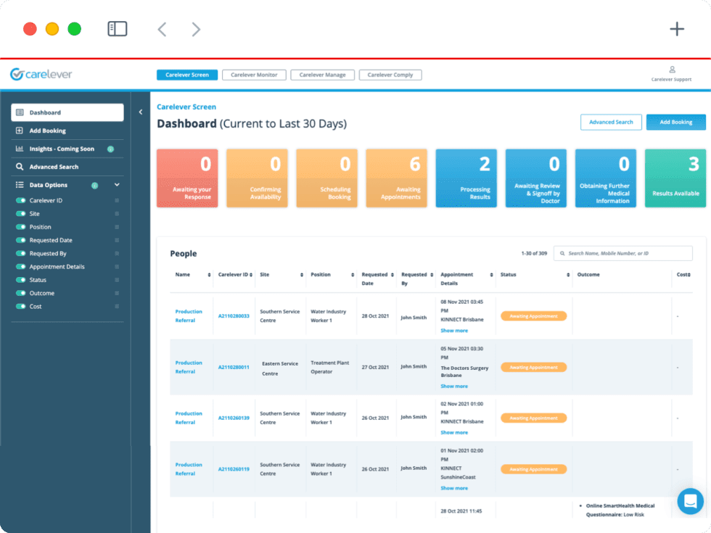Click the Carelever Support user icon

tap(672, 70)
